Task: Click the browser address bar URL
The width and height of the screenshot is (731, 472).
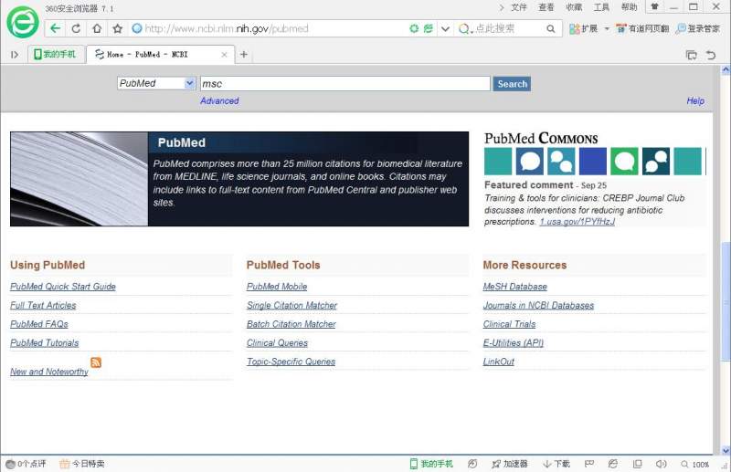Action: pyautogui.click(x=227, y=29)
